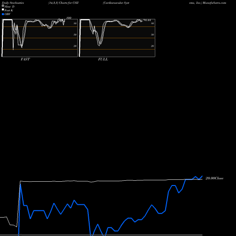Screen dimensions: 236x236
Task: Click the '80' axis label in FULL chart
Action: click(x=152, y=23)
